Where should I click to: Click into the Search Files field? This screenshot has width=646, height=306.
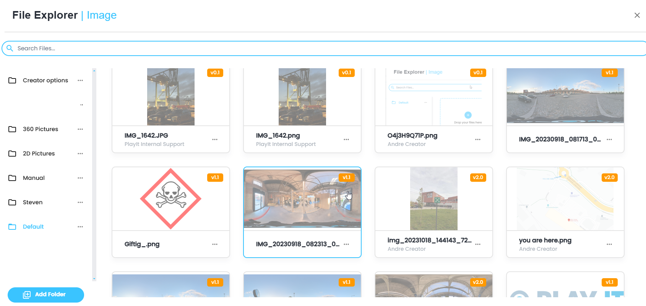[x=306, y=48]
